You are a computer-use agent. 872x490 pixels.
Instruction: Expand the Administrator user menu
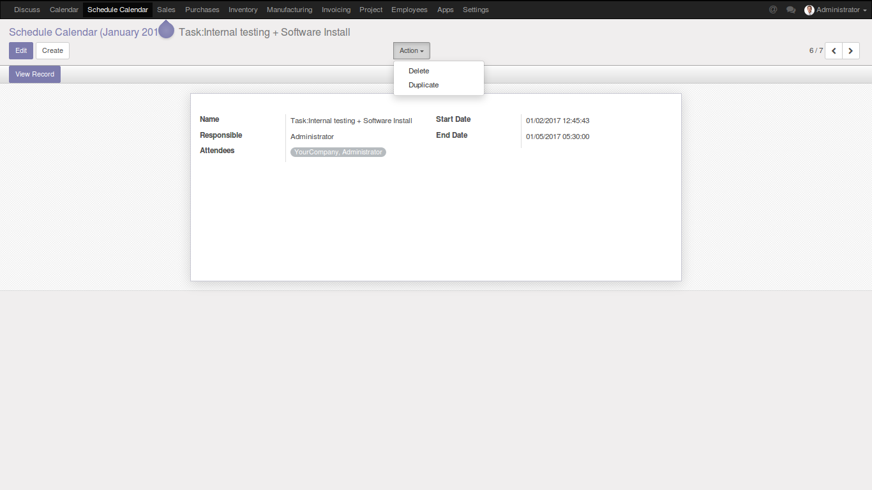click(836, 10)
